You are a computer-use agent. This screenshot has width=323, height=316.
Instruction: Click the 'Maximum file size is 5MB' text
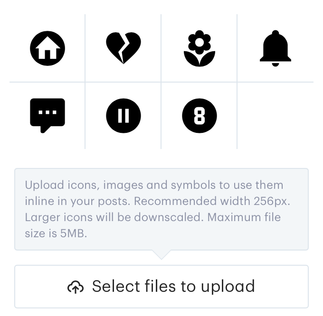tap(152, 225)
